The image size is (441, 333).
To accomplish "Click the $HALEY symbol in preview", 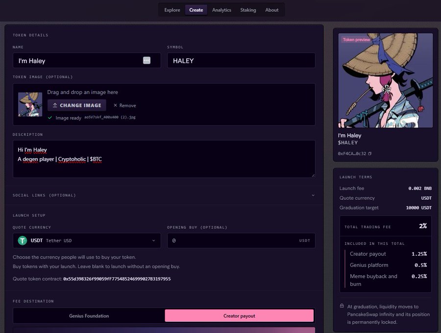I will click(348, 143).
